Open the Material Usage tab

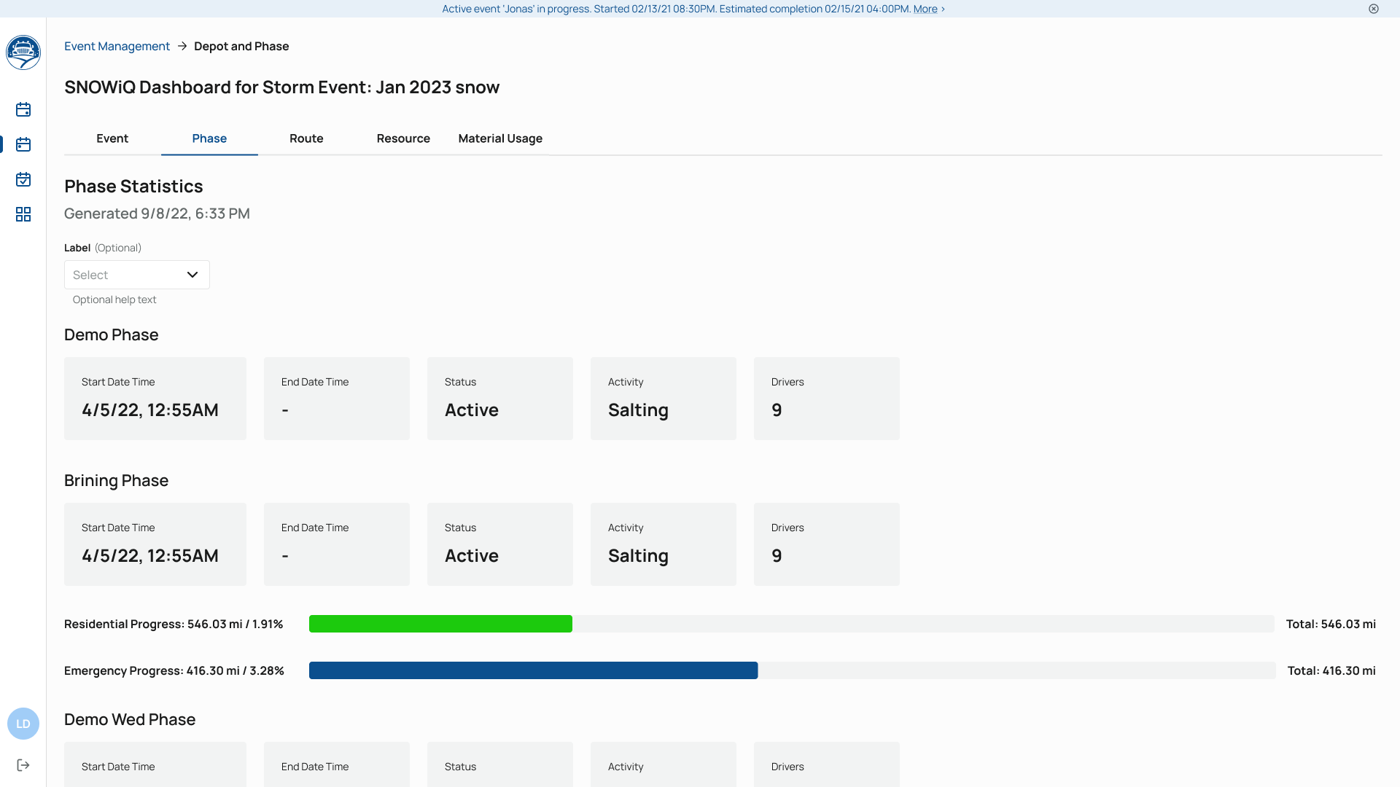[x=500, y=138]
